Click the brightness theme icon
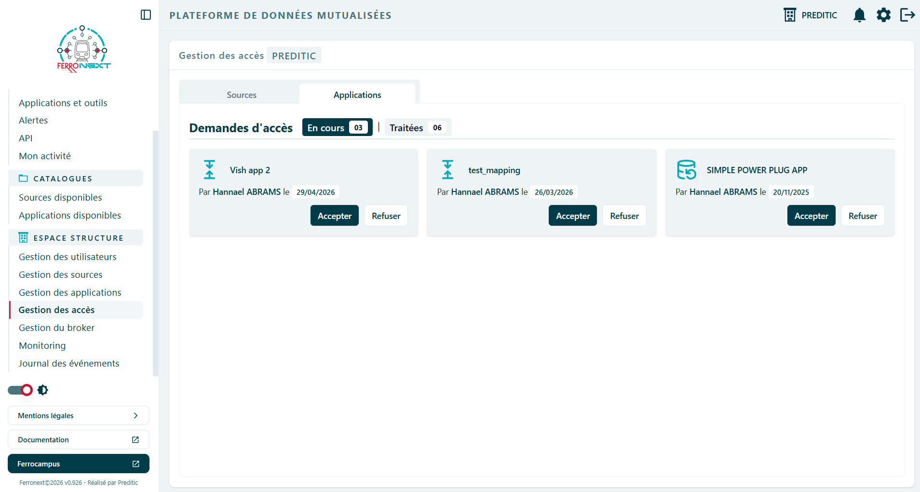The height and width of the screenshot is (492, 920). 43,390
